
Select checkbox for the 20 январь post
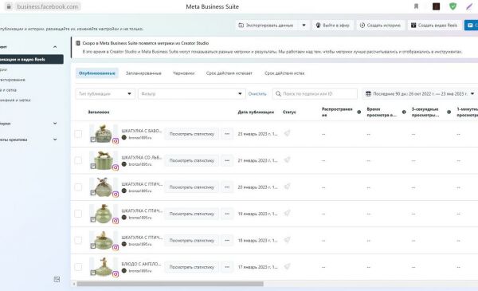click(78, 187)
